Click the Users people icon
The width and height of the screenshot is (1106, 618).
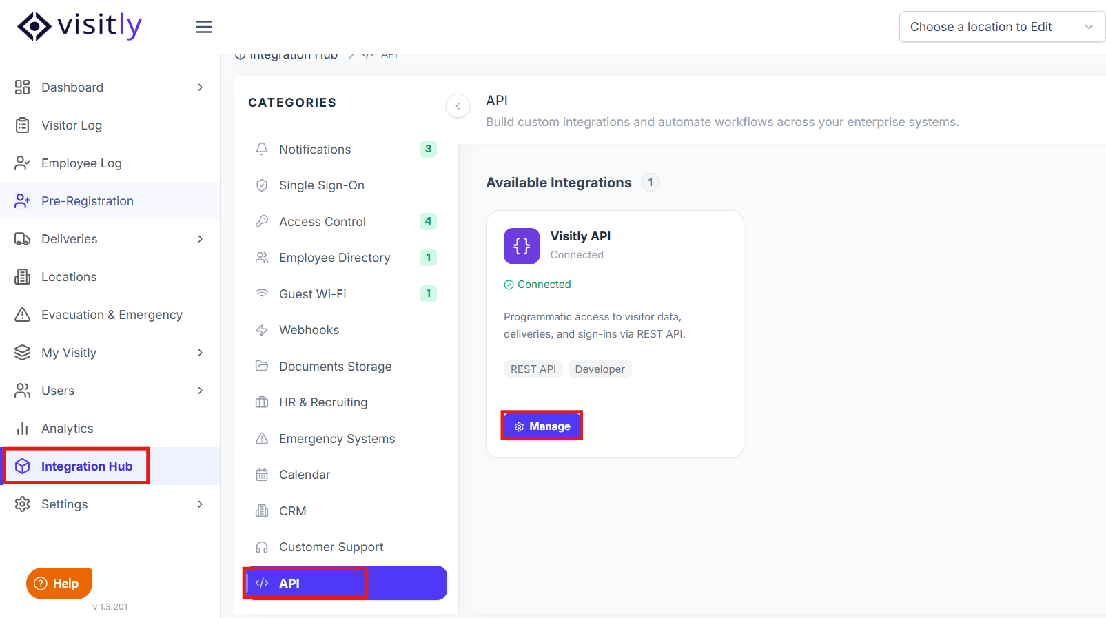tap(23, 391)
